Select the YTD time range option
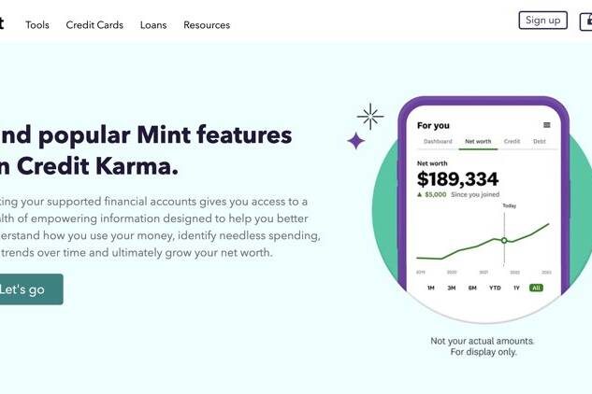Viewport: 592px width, 394px height. tap(495, 288)
